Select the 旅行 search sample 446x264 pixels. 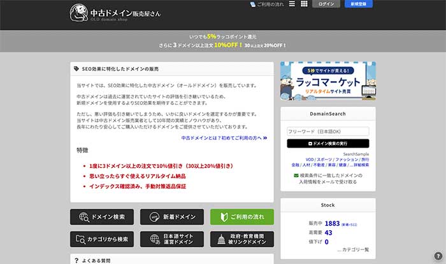tap(365, 160)
